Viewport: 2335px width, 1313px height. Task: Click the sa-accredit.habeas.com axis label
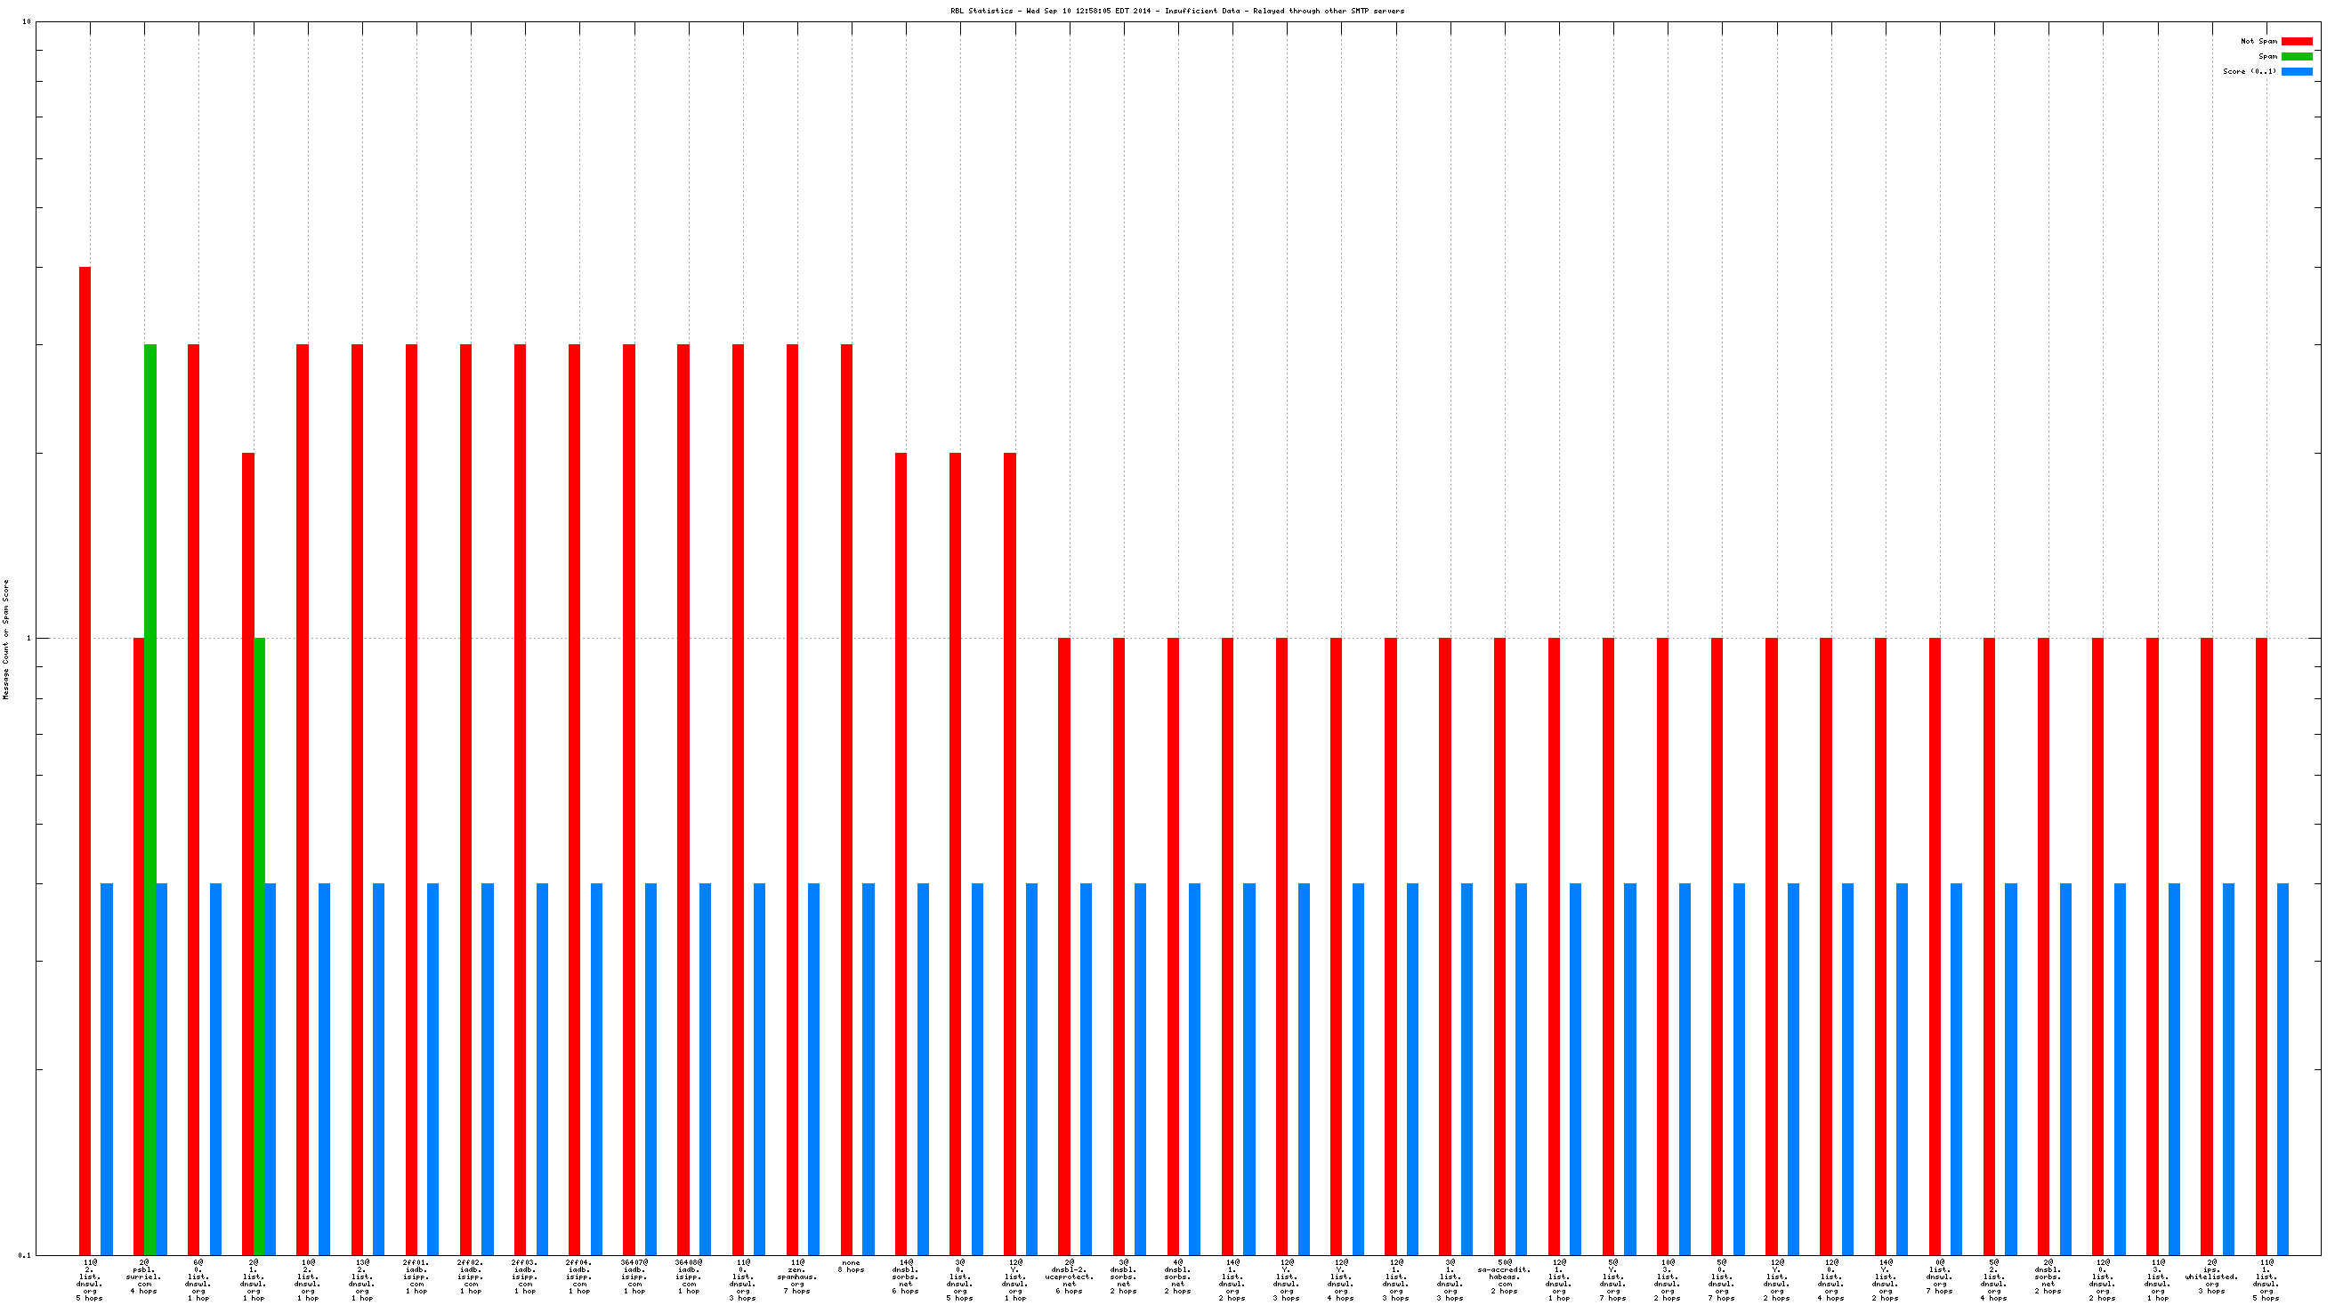tap(1504, 1277)
